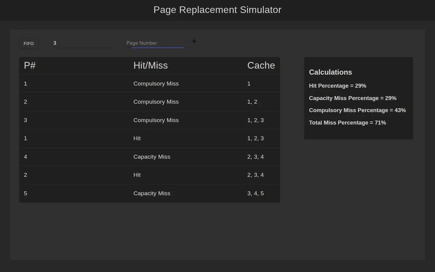Select Capacity Miss in page 5 row
This screenshot has width=435, height=272.
(152, 193)
